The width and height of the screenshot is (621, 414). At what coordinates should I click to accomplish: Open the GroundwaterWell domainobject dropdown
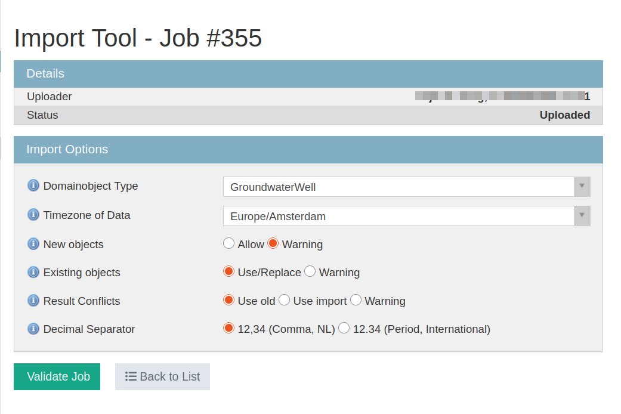pos(406,187)
